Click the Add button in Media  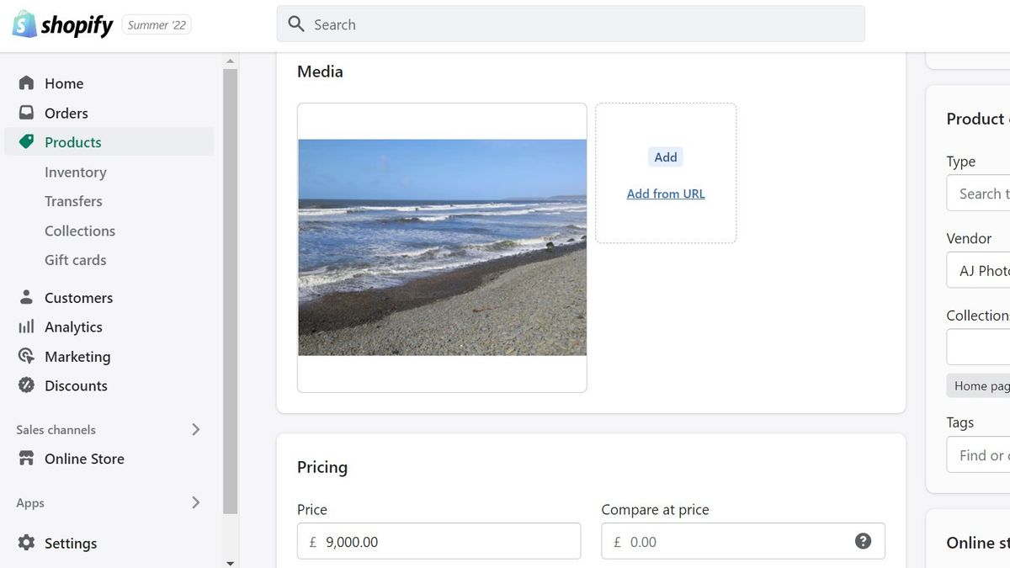coord(665,157)
